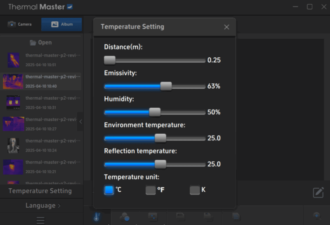Click the Reflection temperature slider handle
Viewport: 330px width, 225px height.
tap(160, 164)
